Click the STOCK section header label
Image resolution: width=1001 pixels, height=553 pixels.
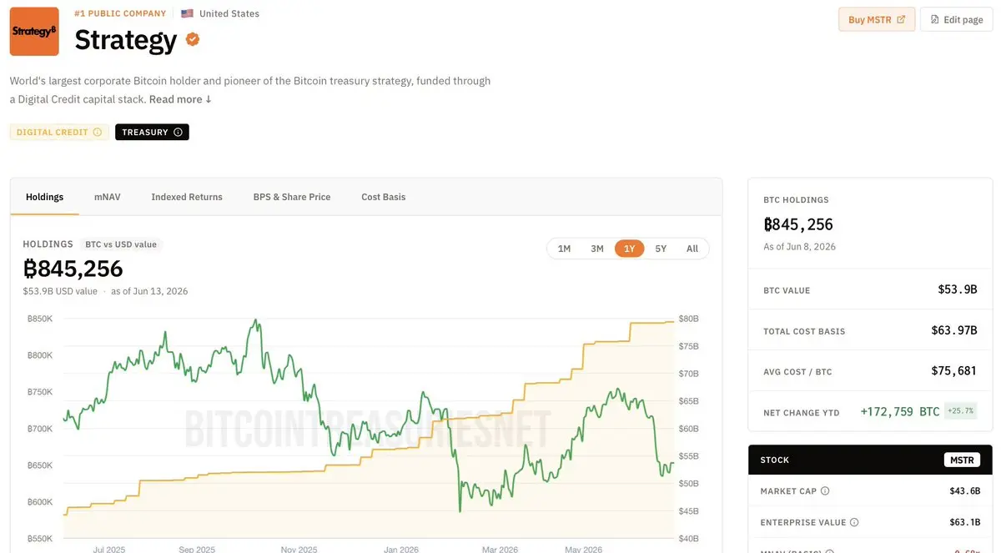tap(774, 460)
